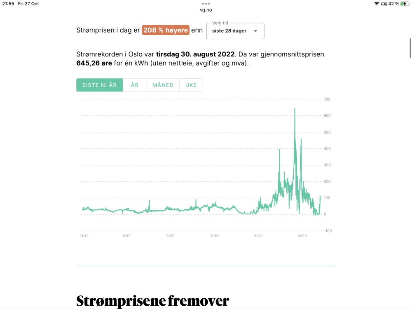
Task: Open the three-dot multitasking menu
Action: pyautogui.click(x=206, y=4)
